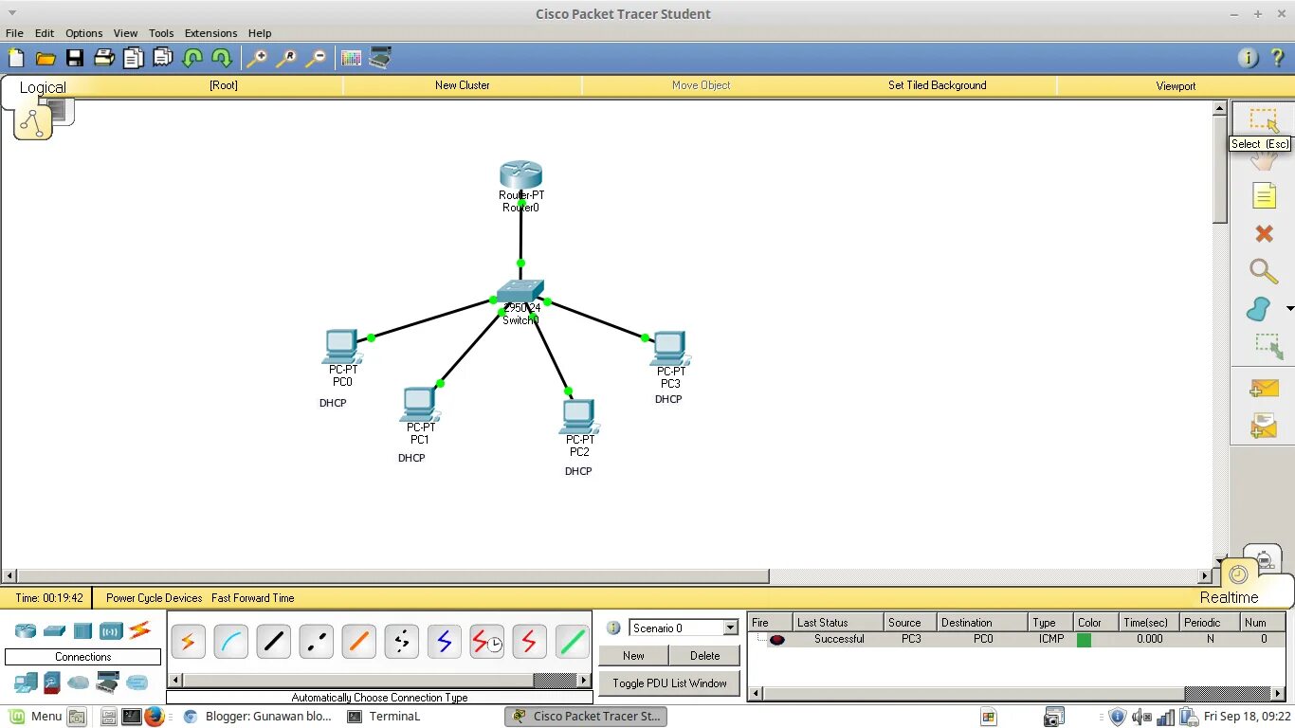Select the Draw Polygon tool

[x=1258, y=309]
